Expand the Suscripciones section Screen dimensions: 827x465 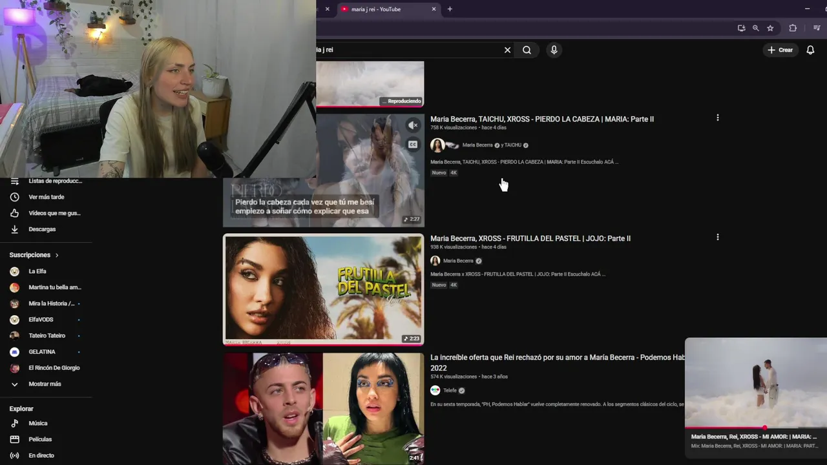(x=34, y=255)
